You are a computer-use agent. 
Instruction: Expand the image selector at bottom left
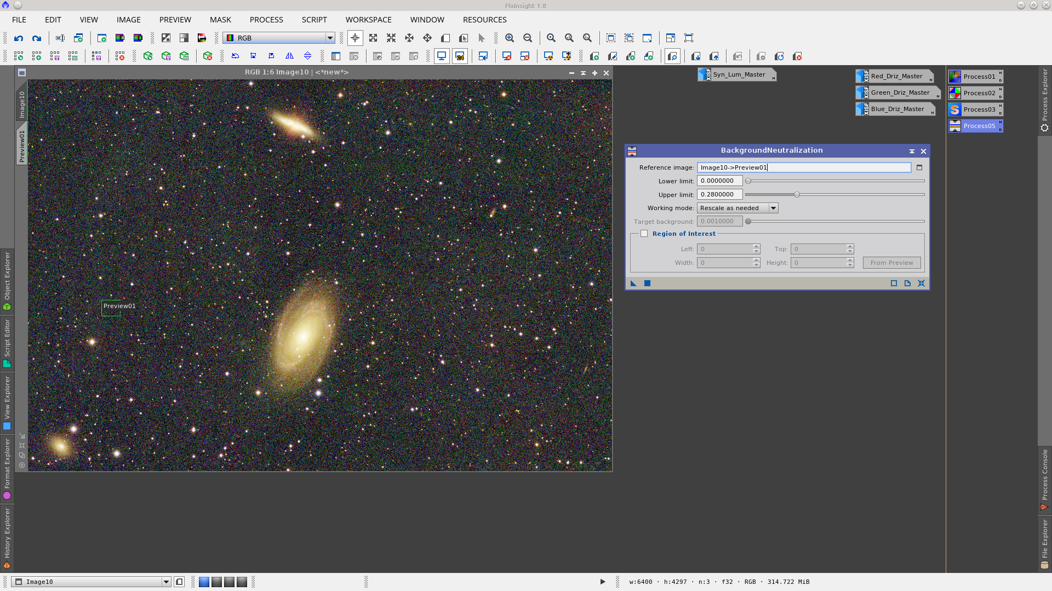click(166, 582)
